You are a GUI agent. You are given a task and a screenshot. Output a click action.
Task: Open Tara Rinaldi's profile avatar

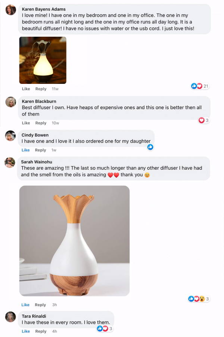(x=10, y=317)
